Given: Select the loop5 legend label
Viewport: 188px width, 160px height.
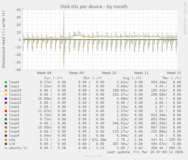Looking at the screenshot, I should pyautogui.click(x=14, y=119).
